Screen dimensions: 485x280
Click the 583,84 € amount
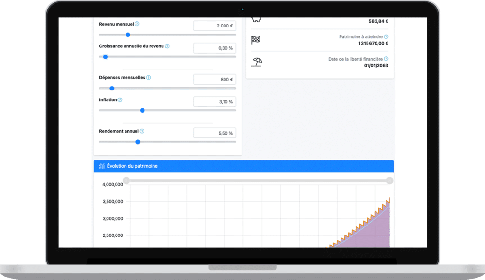click(x=378, y=21)
